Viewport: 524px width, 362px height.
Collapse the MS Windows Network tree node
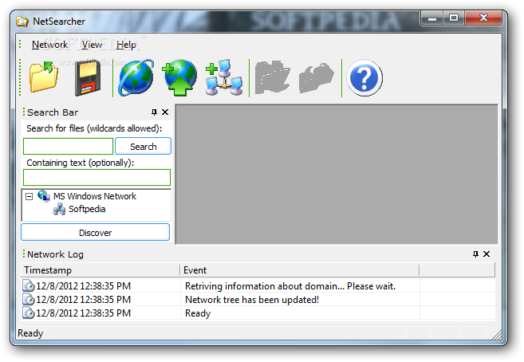click(29, 196)
